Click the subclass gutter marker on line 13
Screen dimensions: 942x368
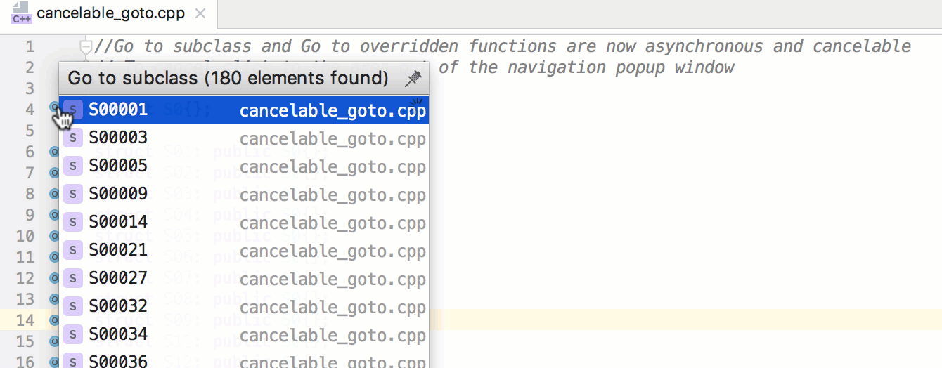coord(54,298)
